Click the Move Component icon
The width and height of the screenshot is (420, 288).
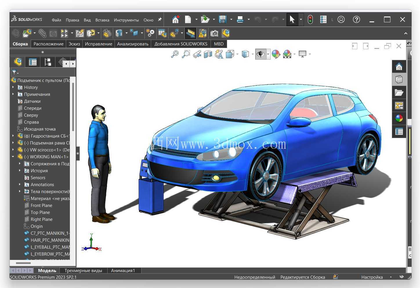pos(91,33)
